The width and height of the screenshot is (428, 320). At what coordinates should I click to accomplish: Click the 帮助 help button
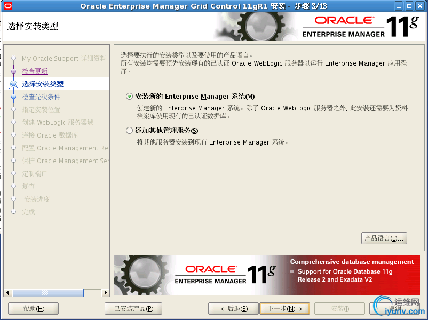[x=33, y=309]
